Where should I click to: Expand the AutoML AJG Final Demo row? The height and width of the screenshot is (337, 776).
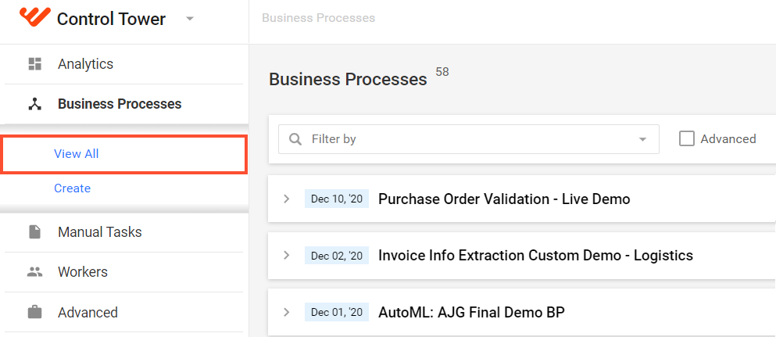pos(286,312)
